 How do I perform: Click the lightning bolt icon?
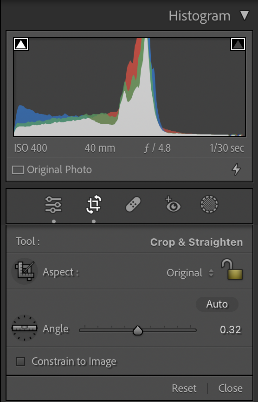(x=236, y=169)
